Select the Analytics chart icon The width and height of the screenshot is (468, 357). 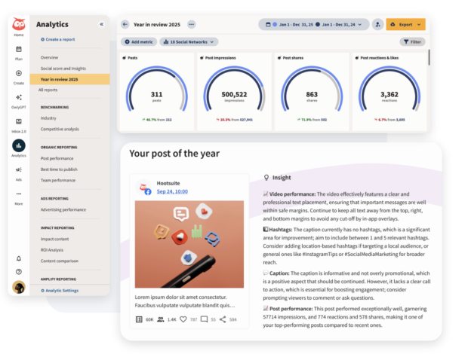pyautogui.click(x=19, y=145)
